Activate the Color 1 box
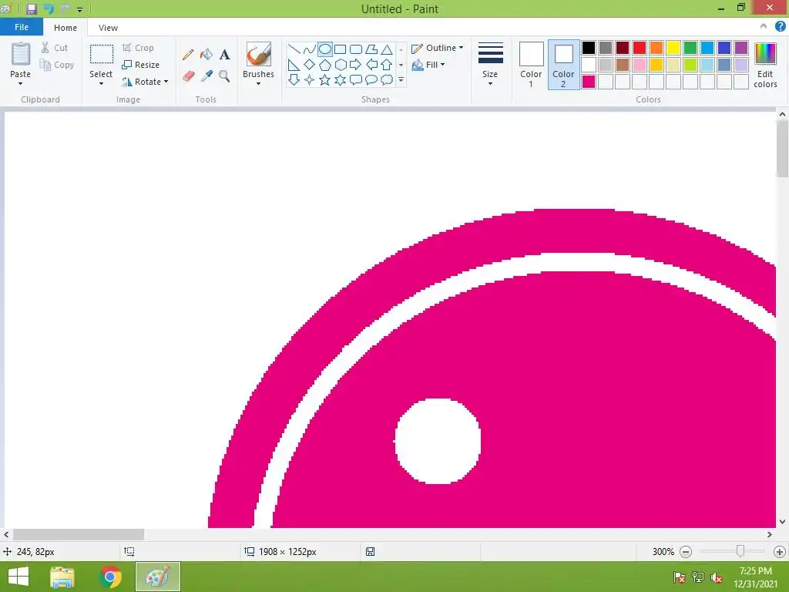 click(531, 65)
